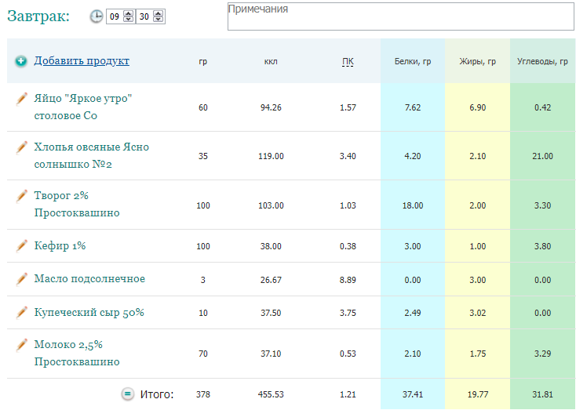Viewport: 576px width, 410px height.
Task: Select the 21.00 carbohydrates cell
Action: coord(542,156)
